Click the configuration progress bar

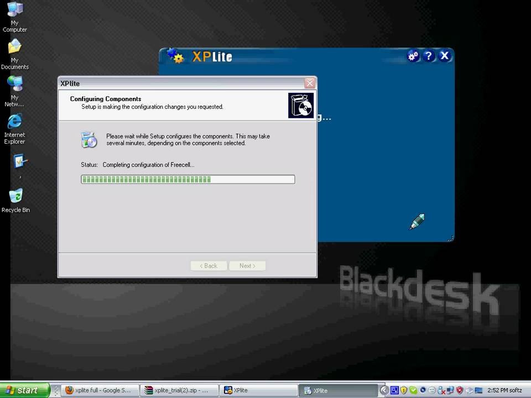tap(188, 179)
